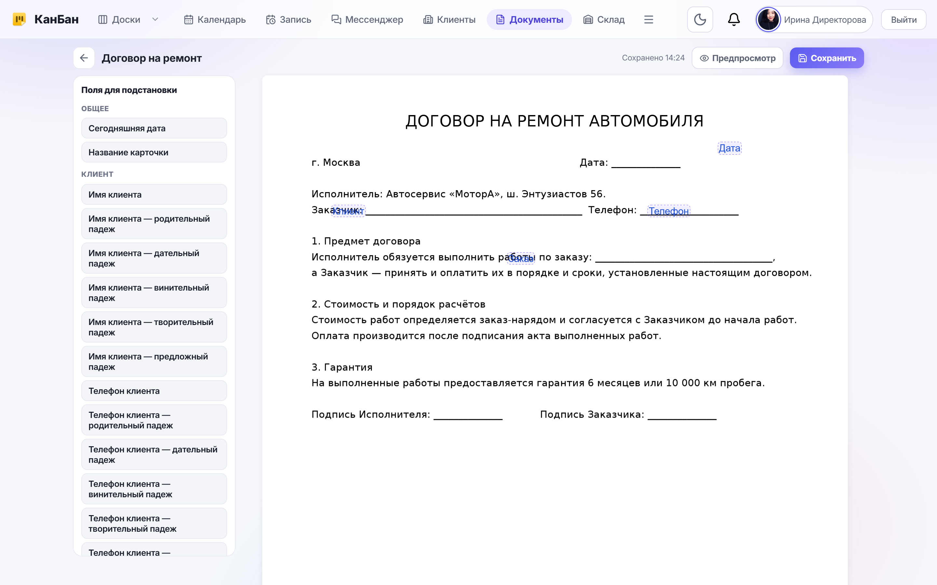Screen dimensions: 937x585
Task: Insert the Название карточки field
Action: [x=154, y=152]
